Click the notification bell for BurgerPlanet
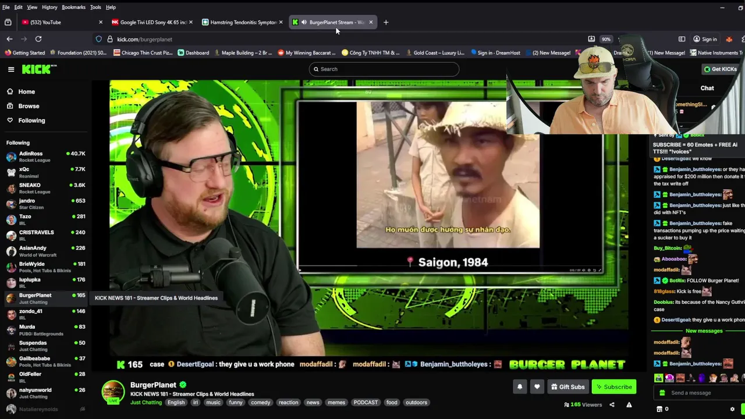Image resolution: width=745 pixels, height=419 pixels. pos(520,386)
